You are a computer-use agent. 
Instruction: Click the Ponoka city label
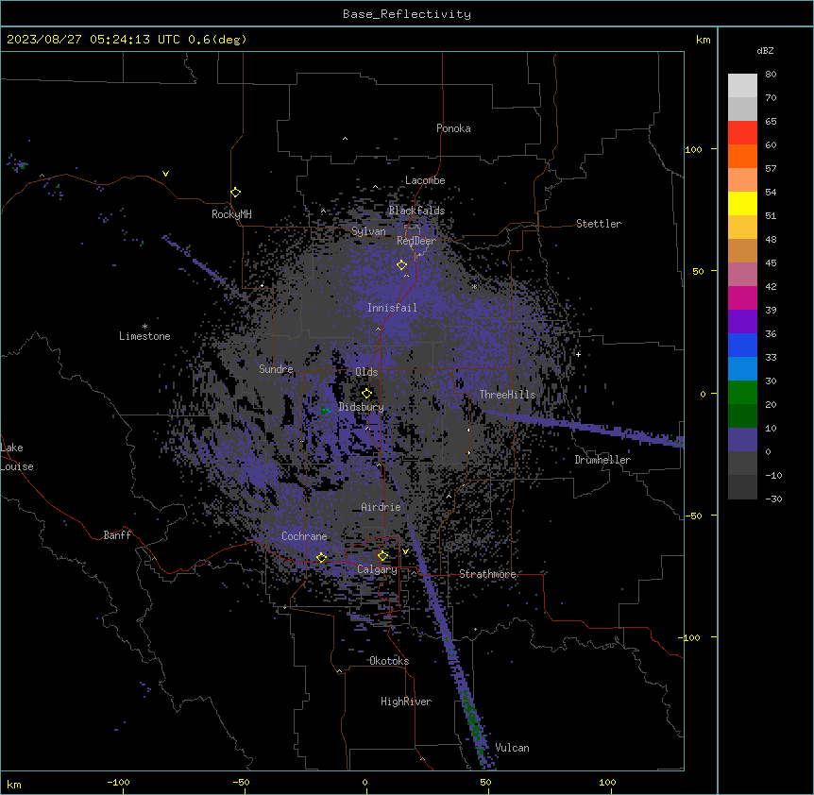453,128
